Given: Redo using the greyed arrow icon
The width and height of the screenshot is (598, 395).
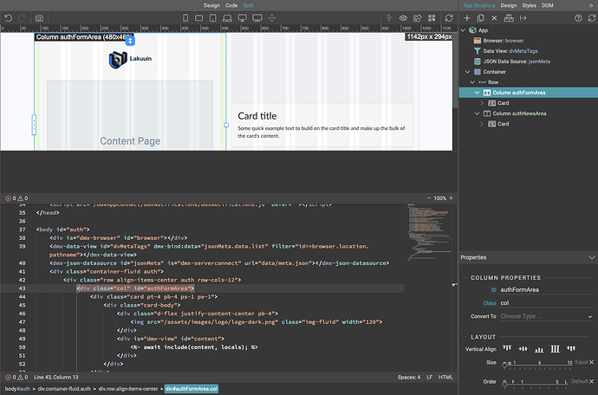Looking at the screenshot, I should [x=23, y=18].
